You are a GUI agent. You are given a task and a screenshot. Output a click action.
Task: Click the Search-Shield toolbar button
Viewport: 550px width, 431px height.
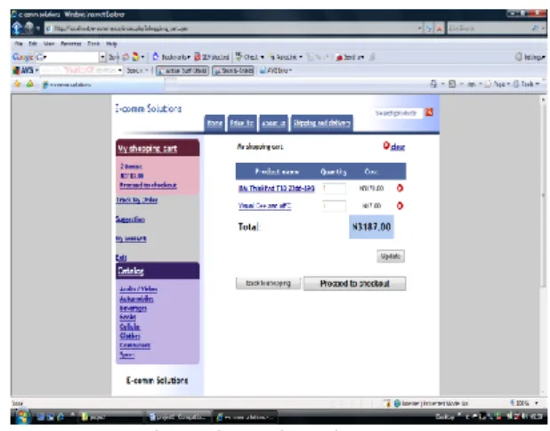233,70
